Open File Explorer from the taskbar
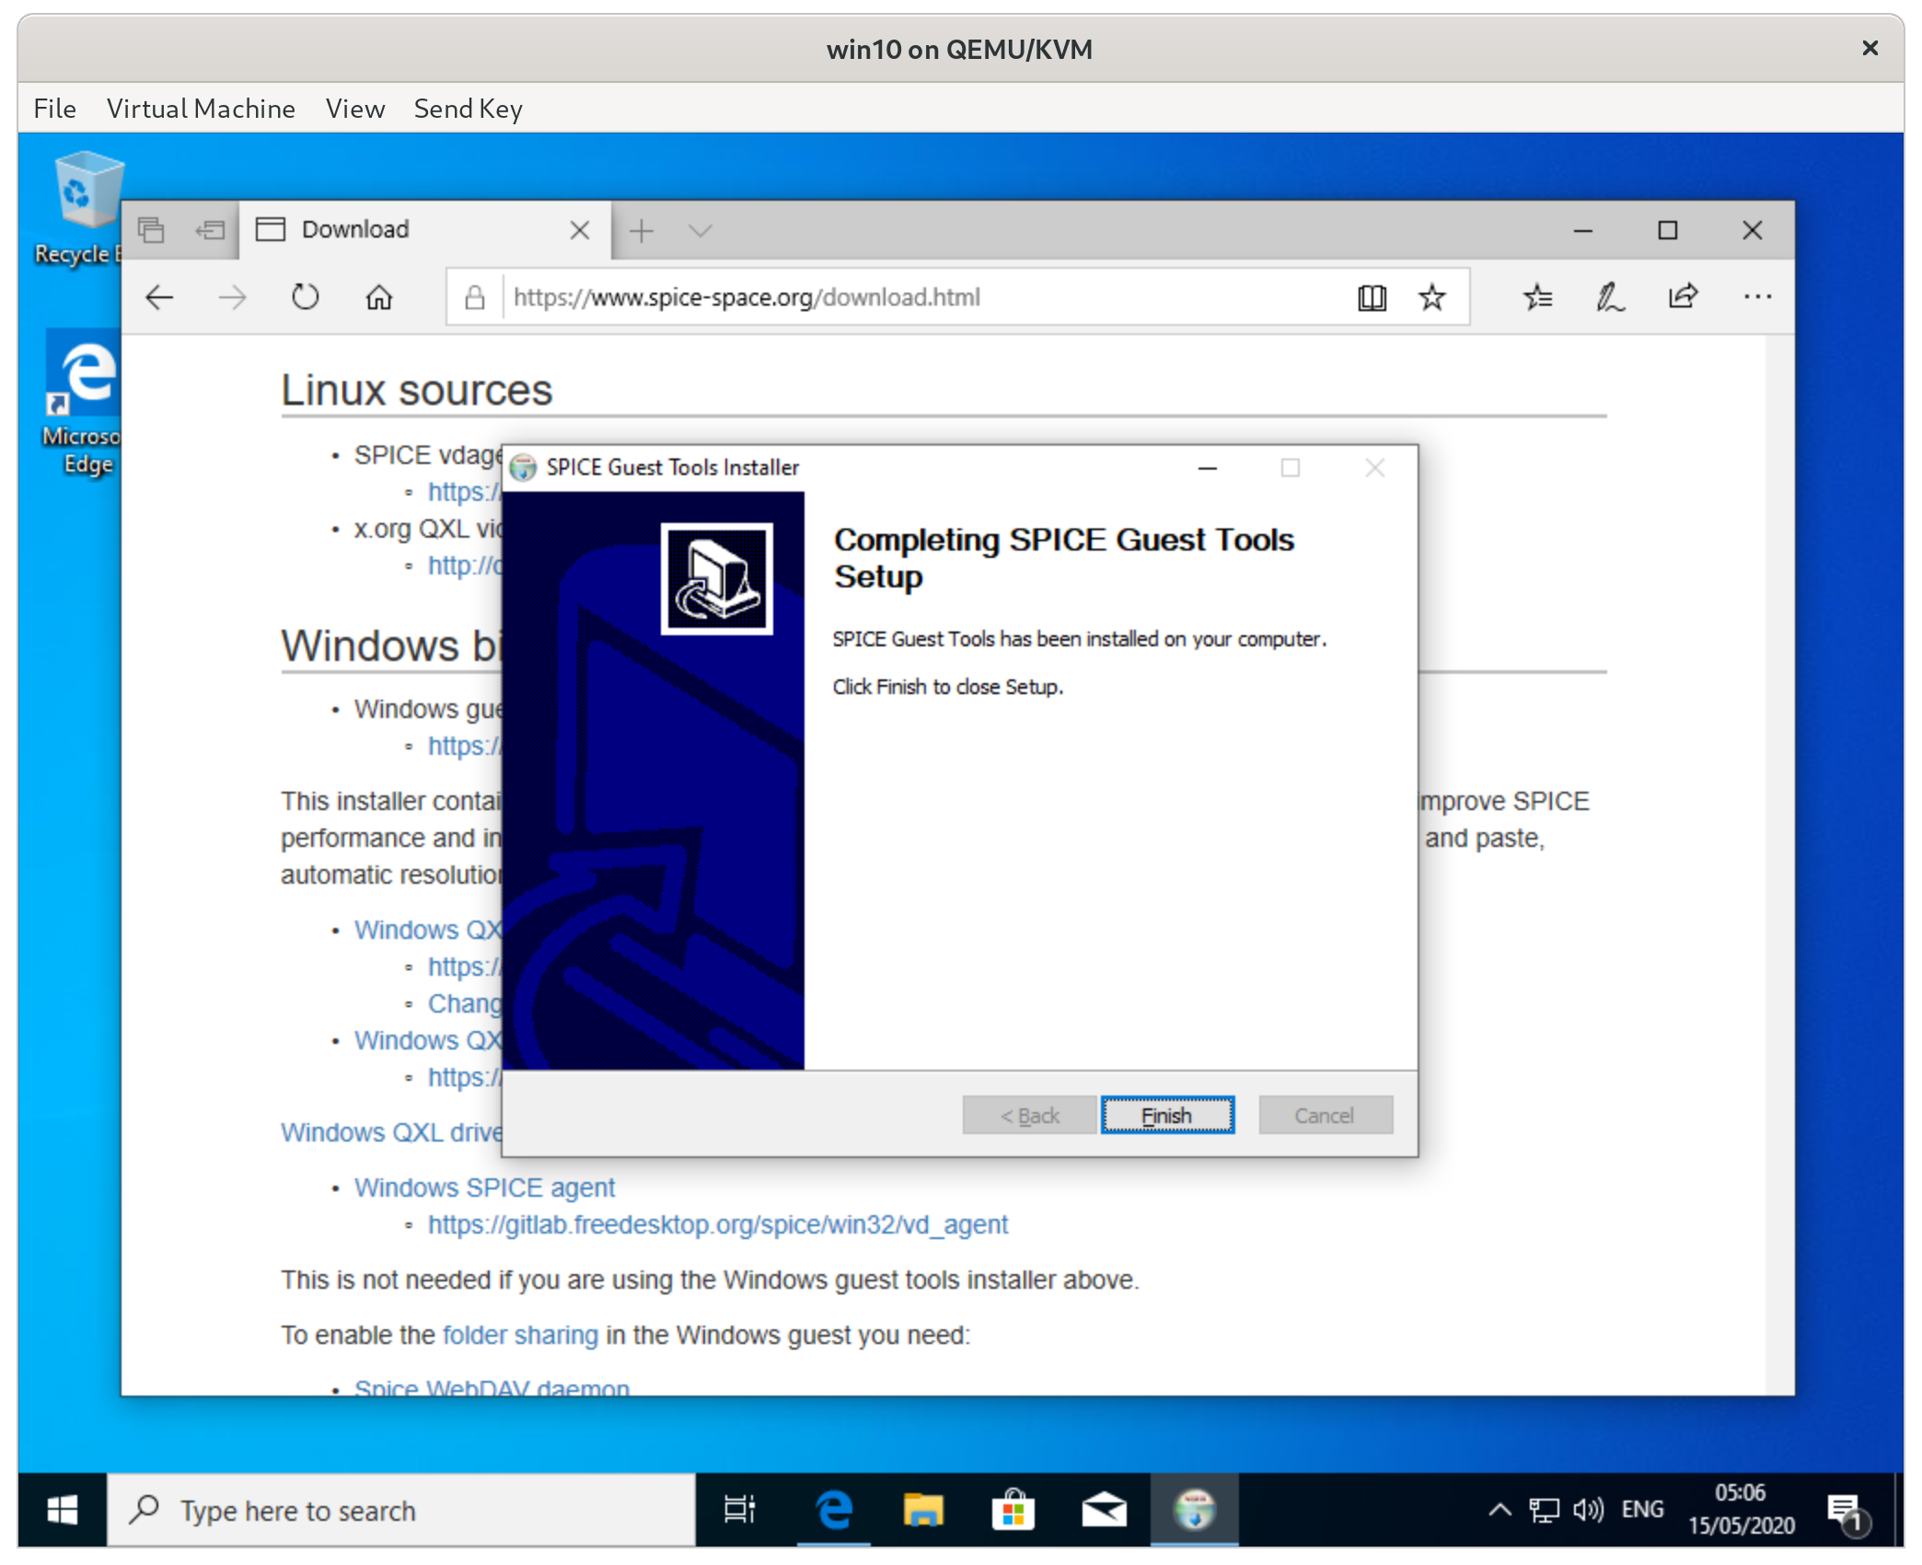 pyautogui.click(x=923, y=1510)
